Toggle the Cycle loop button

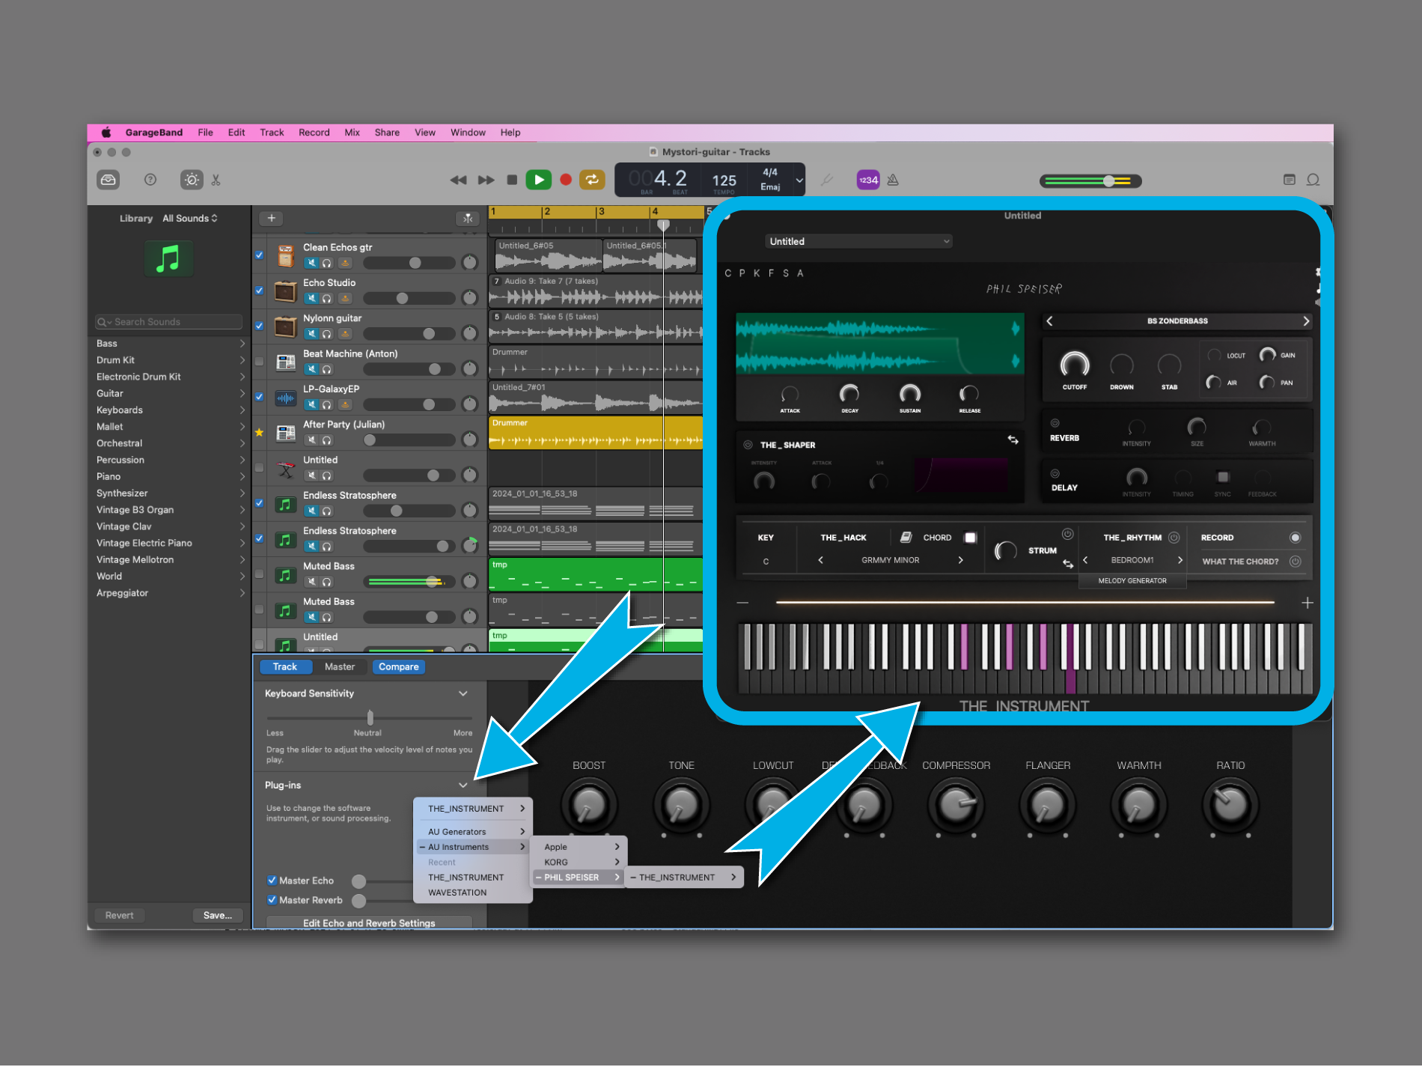[592, 180]
